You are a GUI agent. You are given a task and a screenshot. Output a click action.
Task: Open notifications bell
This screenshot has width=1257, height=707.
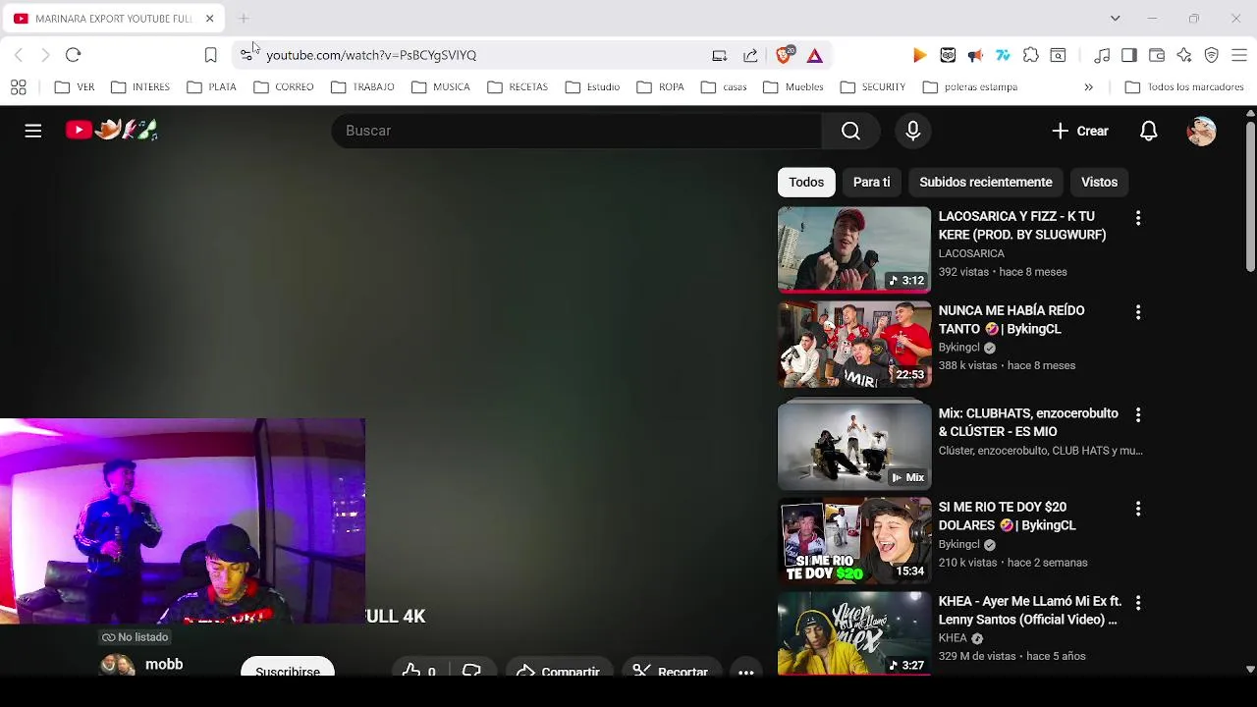[1148, 131]
